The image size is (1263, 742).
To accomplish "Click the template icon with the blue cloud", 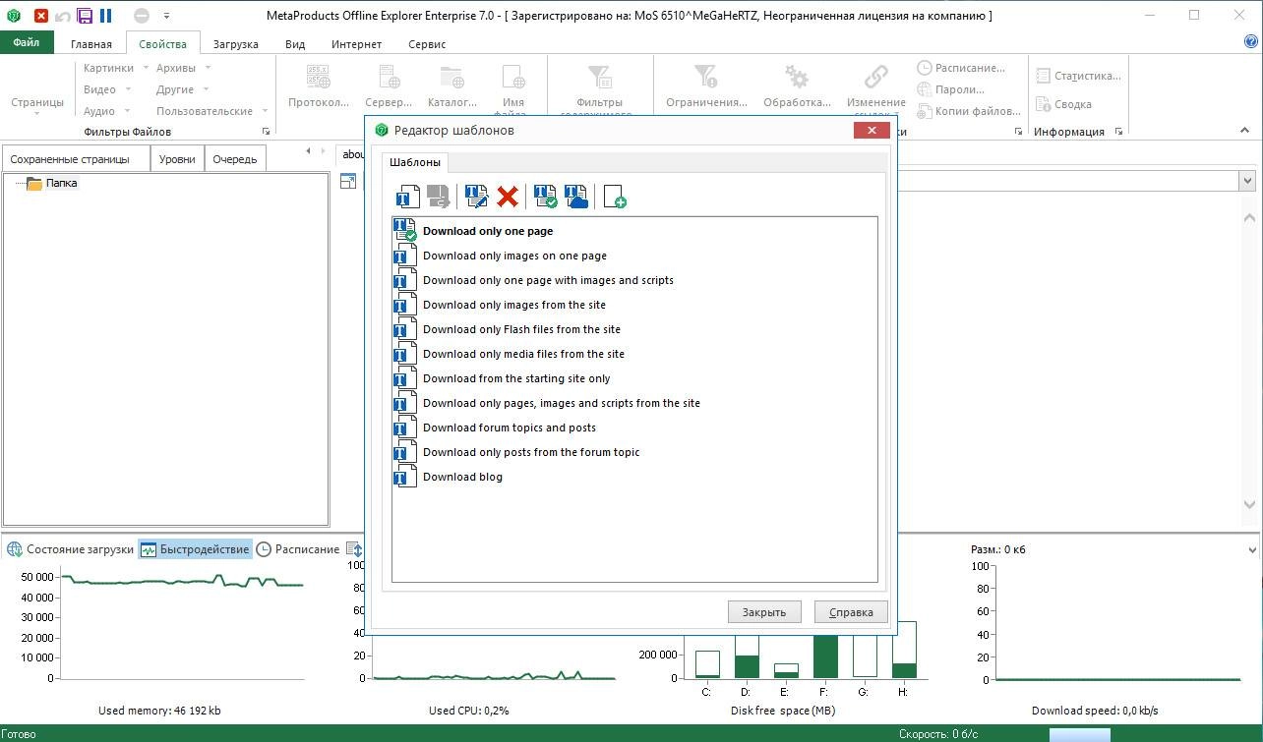I will pos(576,197).
